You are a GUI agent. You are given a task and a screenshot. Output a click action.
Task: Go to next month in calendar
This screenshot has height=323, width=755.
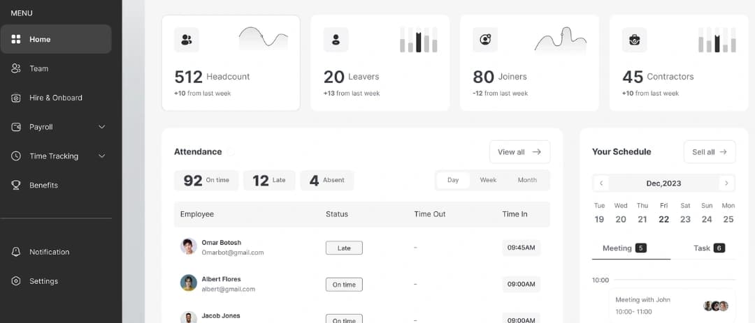pos(726,183)
